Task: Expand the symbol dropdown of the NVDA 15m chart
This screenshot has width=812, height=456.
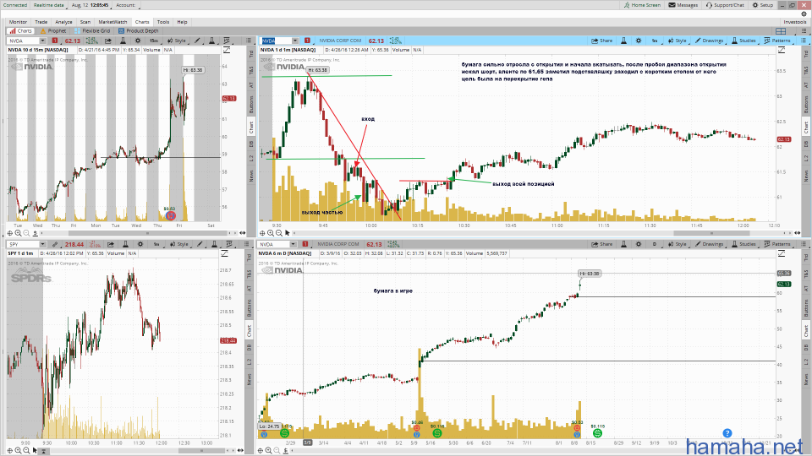Action: pyautogui.click(x=42, y=41)
